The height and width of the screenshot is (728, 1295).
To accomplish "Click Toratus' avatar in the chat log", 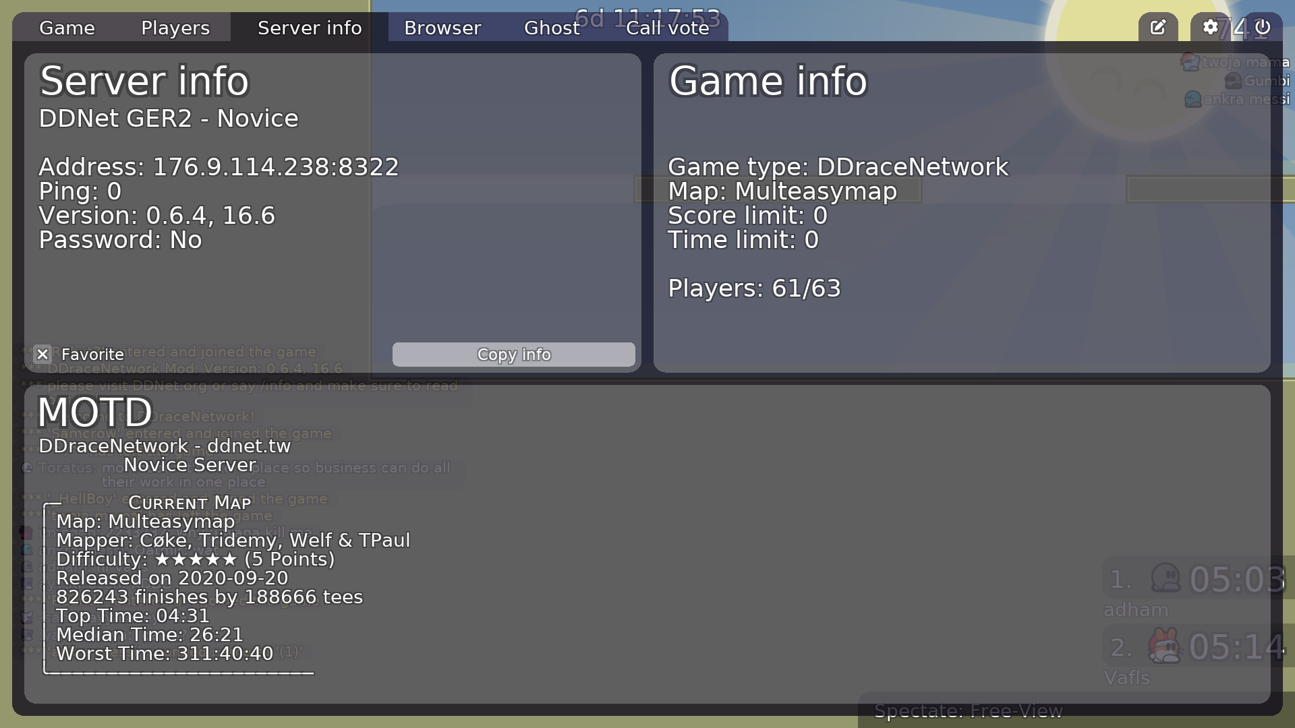I will pyautogui.click(x=27, y=467).
